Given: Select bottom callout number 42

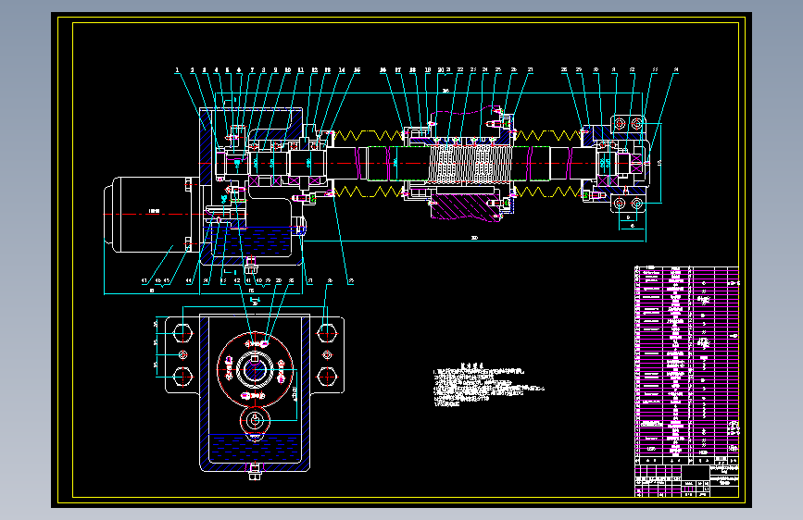Looking at the screenshot, I should pos(236,281).
